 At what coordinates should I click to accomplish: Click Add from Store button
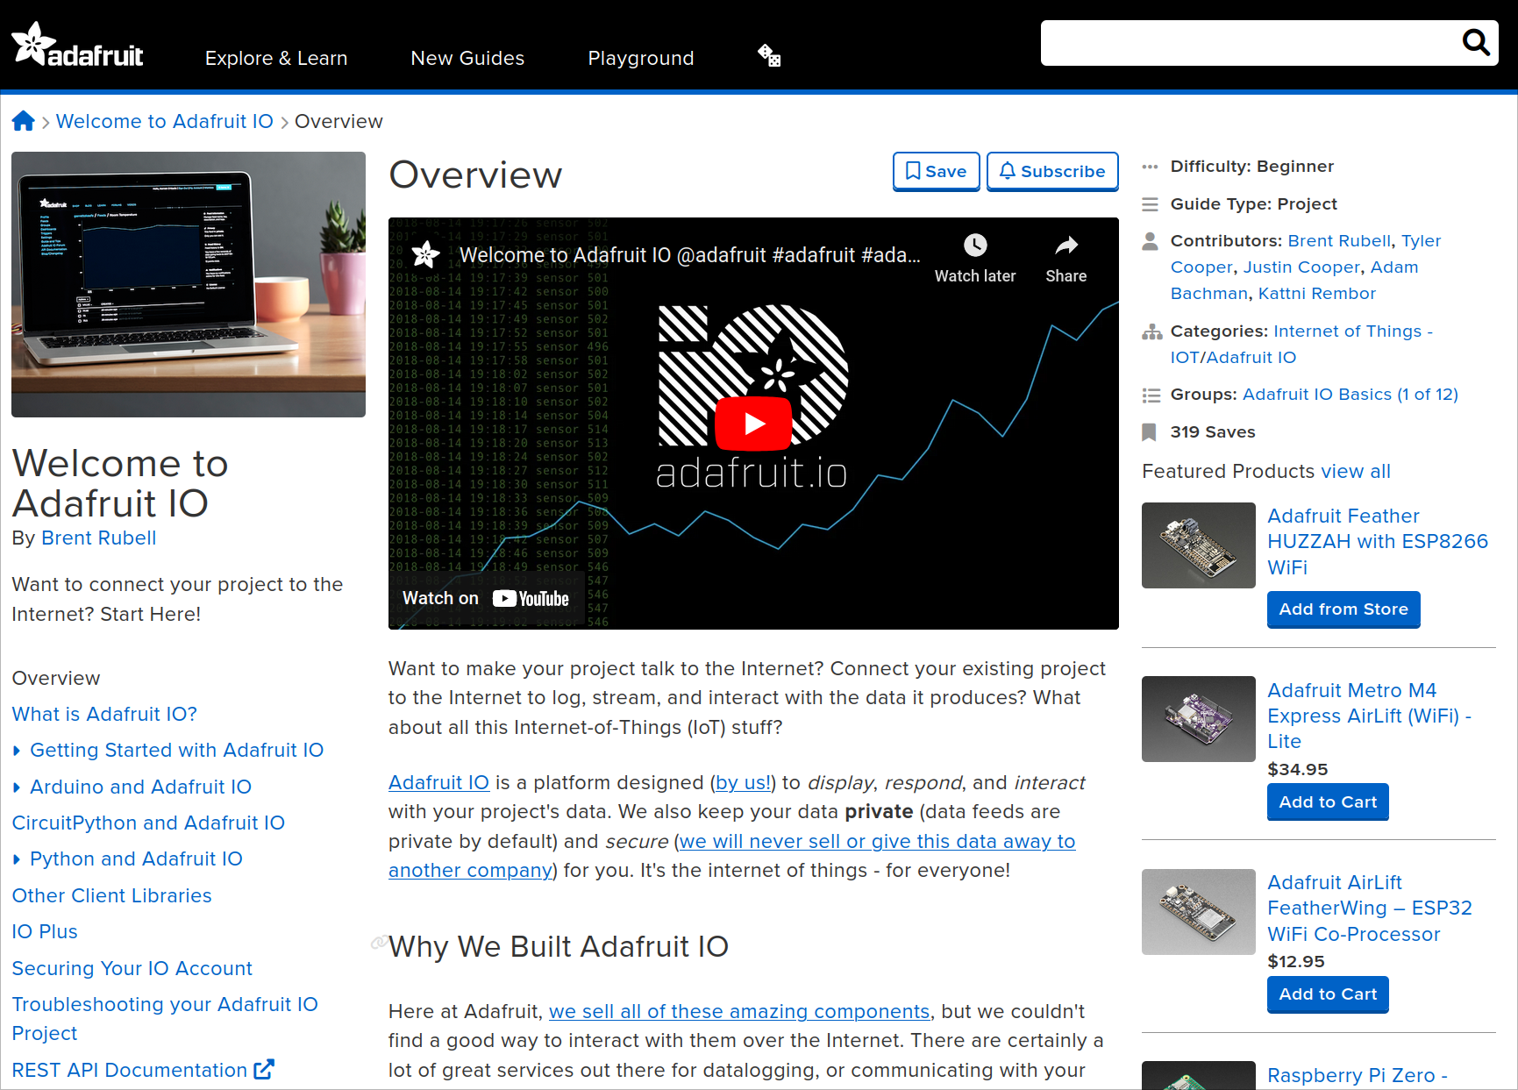coord(1343,609)
